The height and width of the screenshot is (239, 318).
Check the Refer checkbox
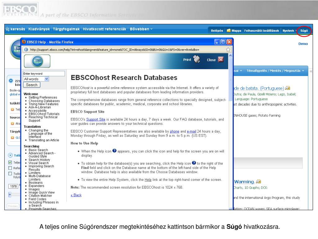click(10, 168)
